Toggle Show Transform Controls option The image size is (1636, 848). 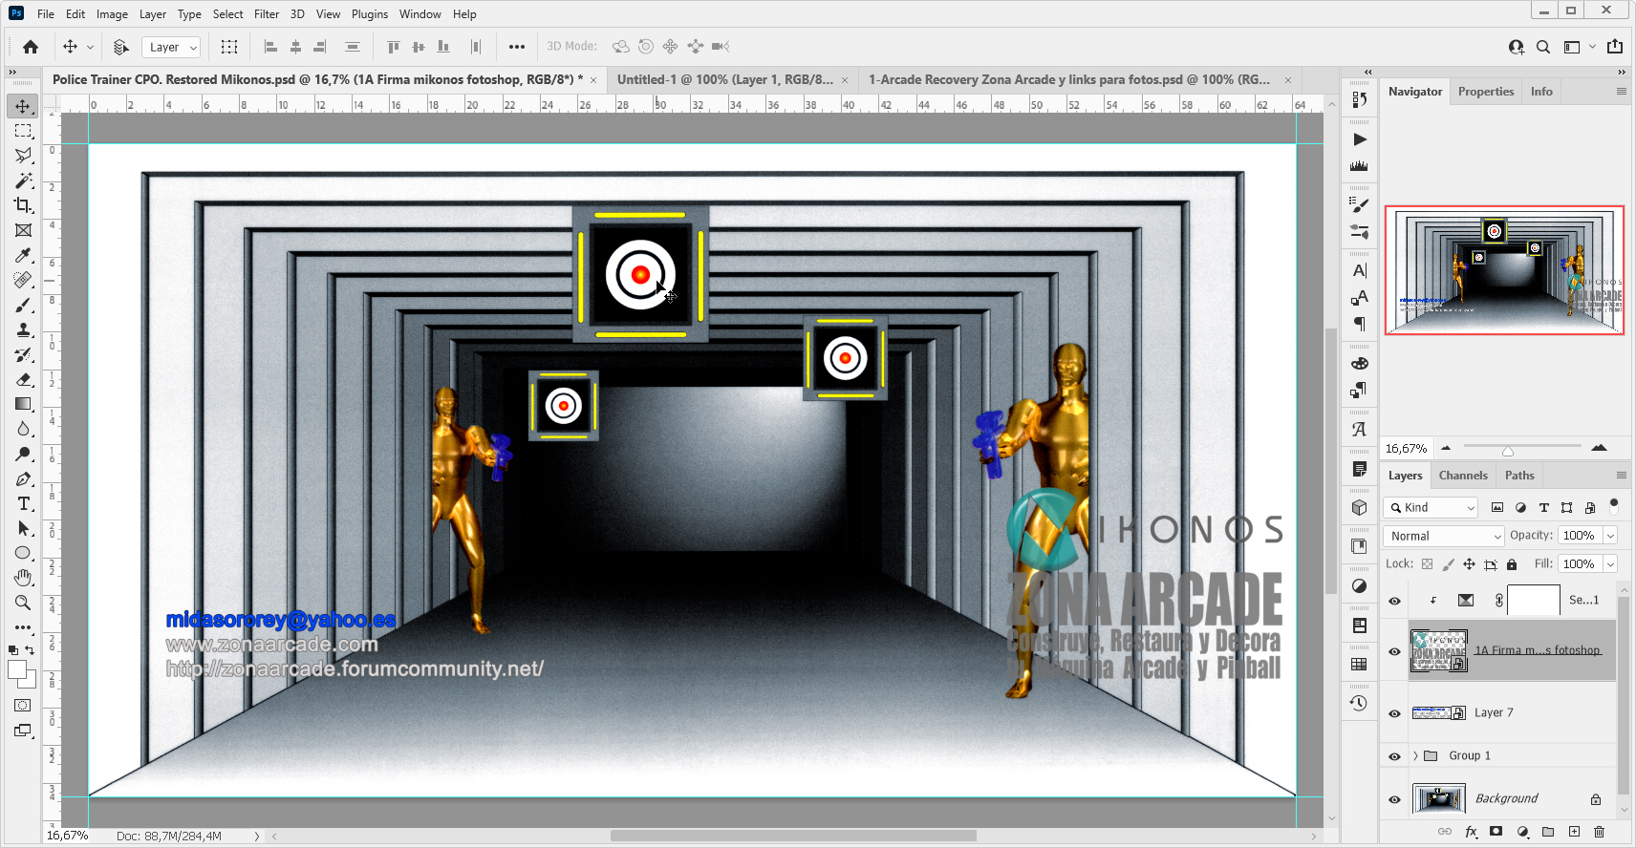[x=229, y=47]
